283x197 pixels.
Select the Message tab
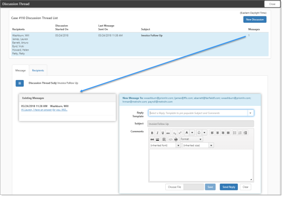click(21, 70)
